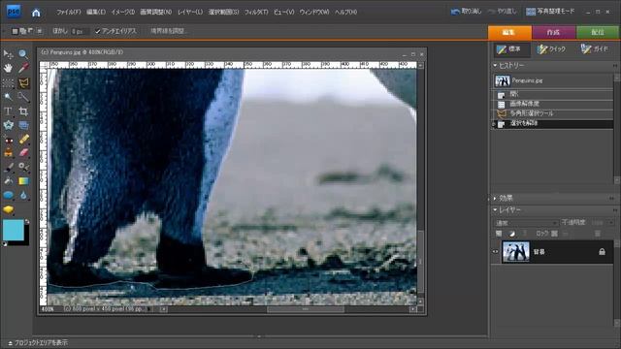Screen dimensions: 621x349
Task: Switch to the 配信 tab
Action: (x=598, y=32)
